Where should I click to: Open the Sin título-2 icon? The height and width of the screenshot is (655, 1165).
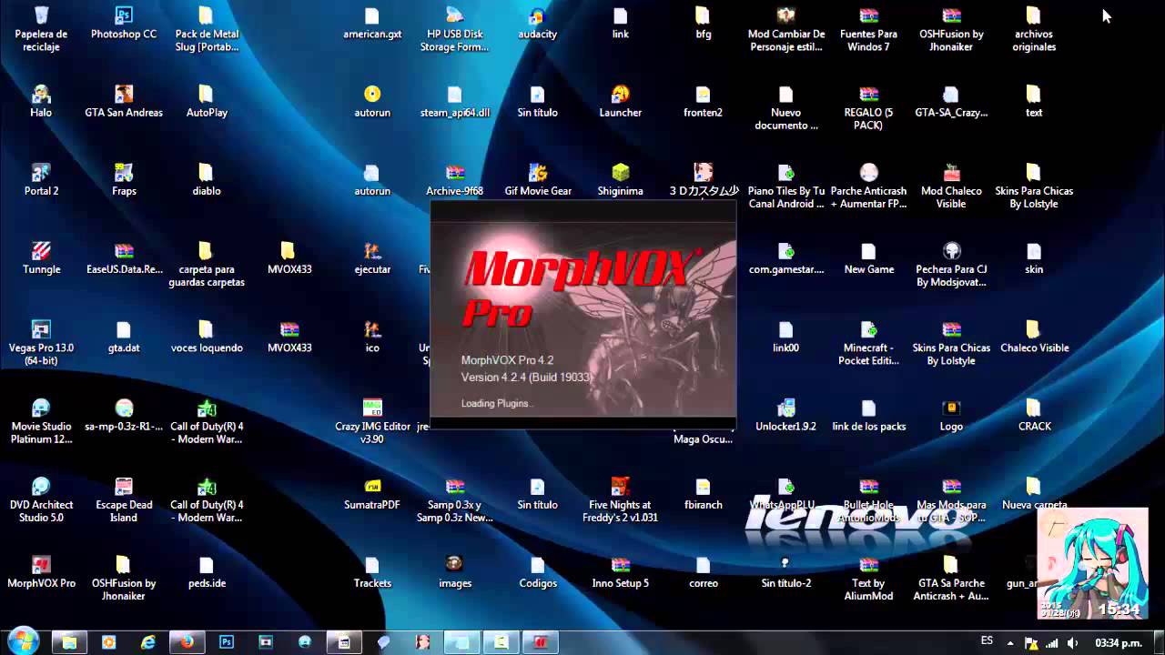pos(785,571)
